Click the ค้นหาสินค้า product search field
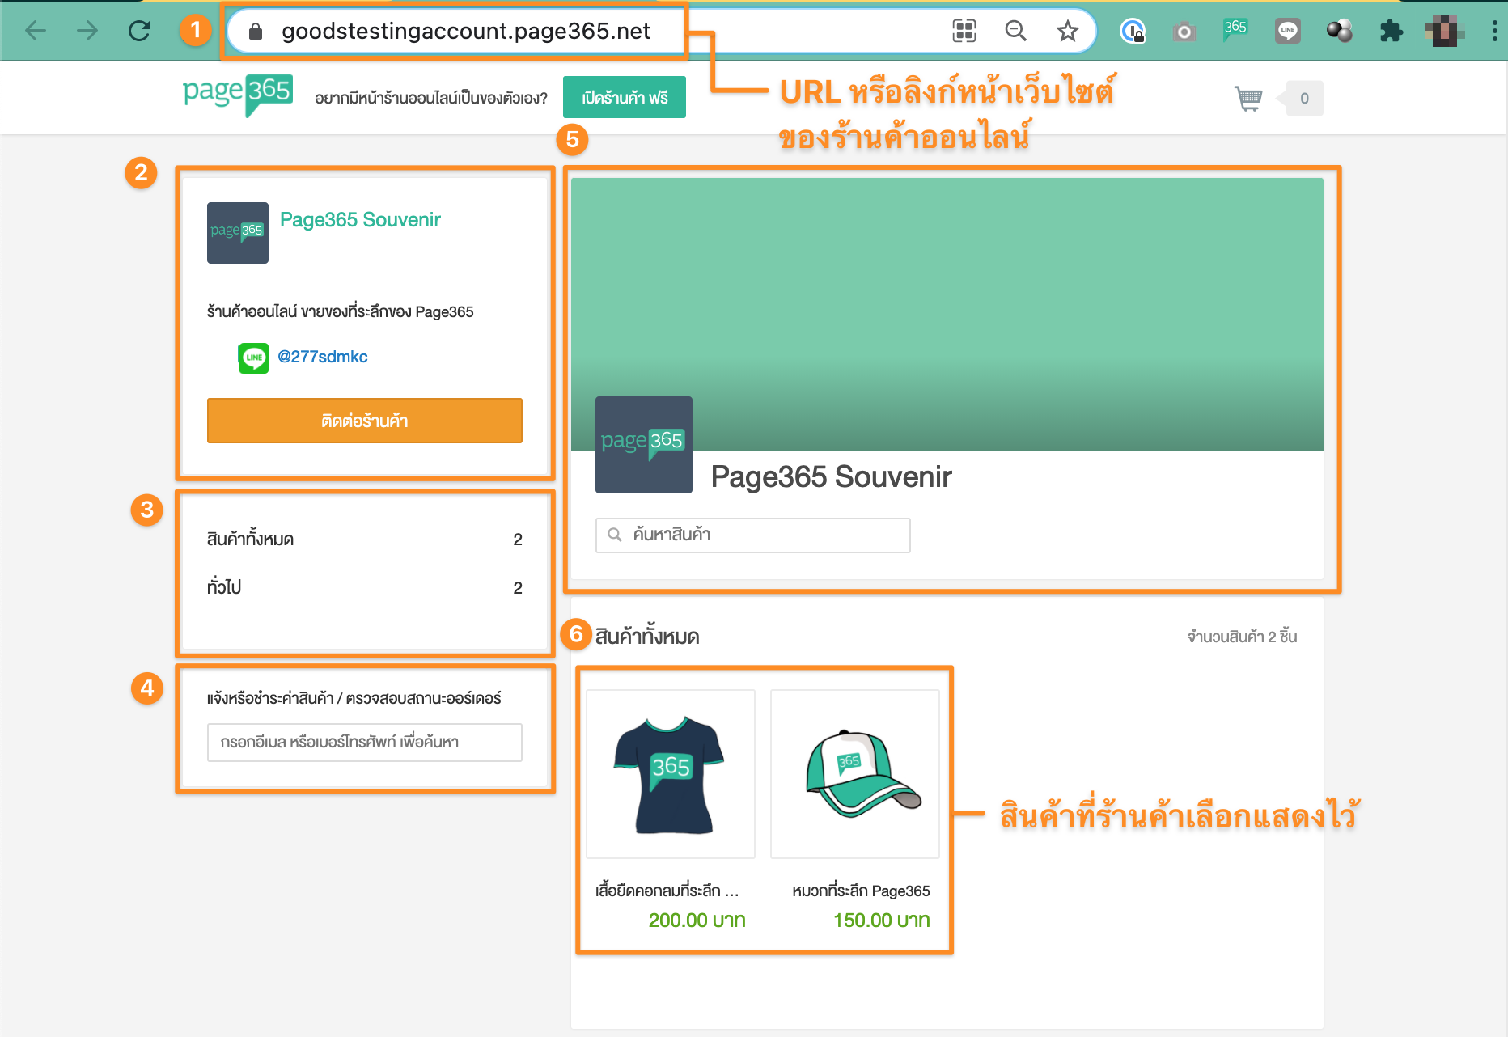 [x=753, y=535]
